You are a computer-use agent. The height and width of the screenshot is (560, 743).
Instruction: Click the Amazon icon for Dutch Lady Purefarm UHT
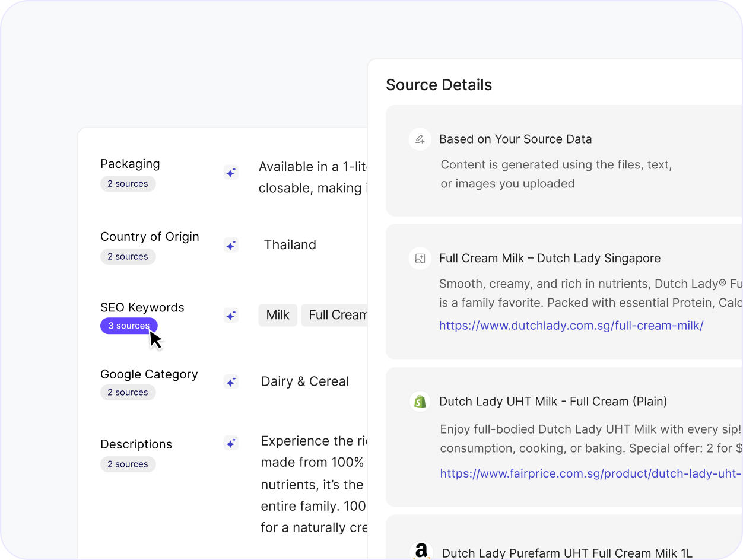coord(421,552)
